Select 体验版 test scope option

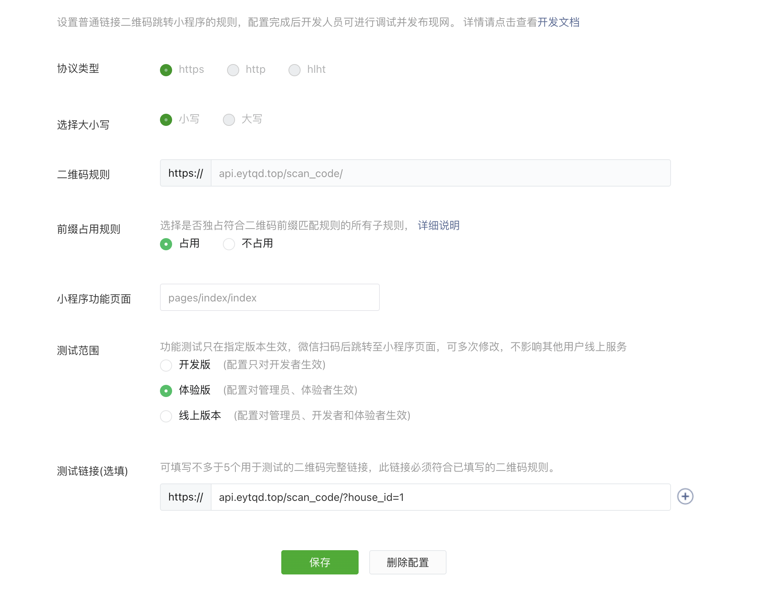pos(166,391)
